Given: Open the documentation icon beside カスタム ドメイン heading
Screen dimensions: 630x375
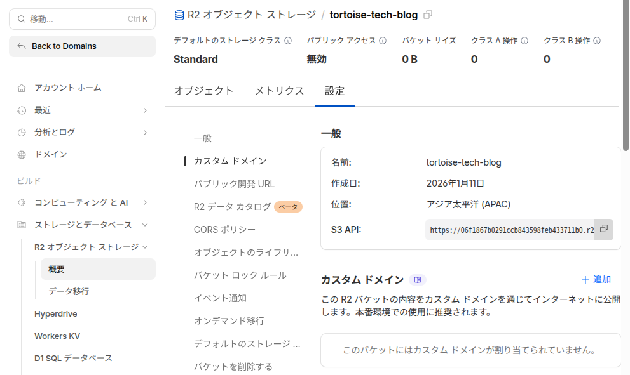Looking at the screenshot, I should (x=418, y=280).
